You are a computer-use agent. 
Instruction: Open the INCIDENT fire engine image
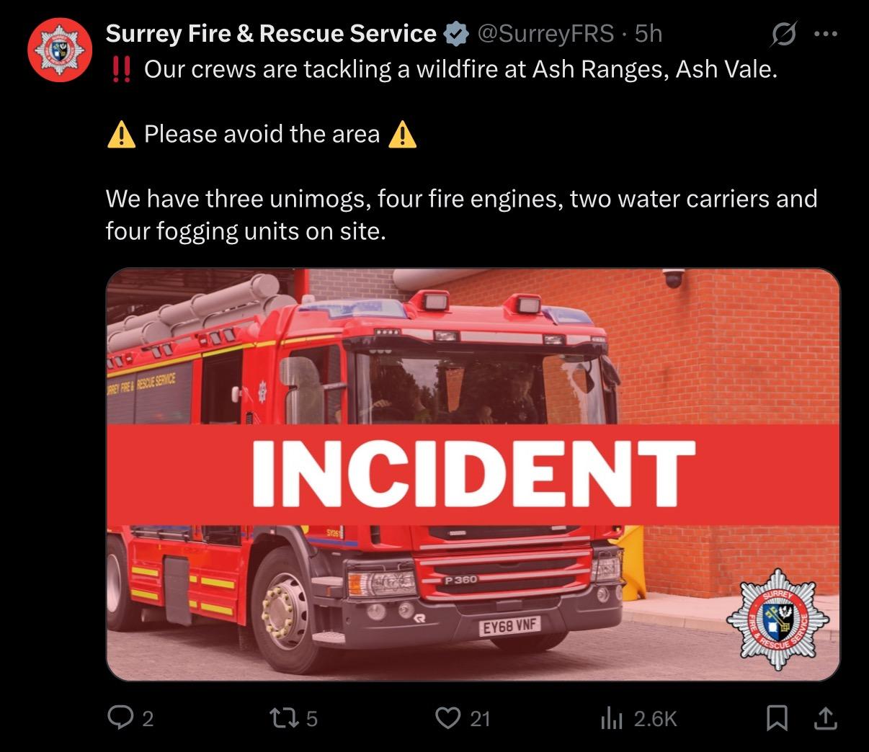(473, 475)
